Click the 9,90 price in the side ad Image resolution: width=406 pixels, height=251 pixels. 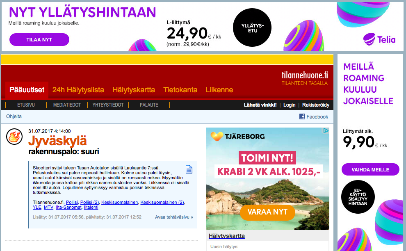[358, 142]
